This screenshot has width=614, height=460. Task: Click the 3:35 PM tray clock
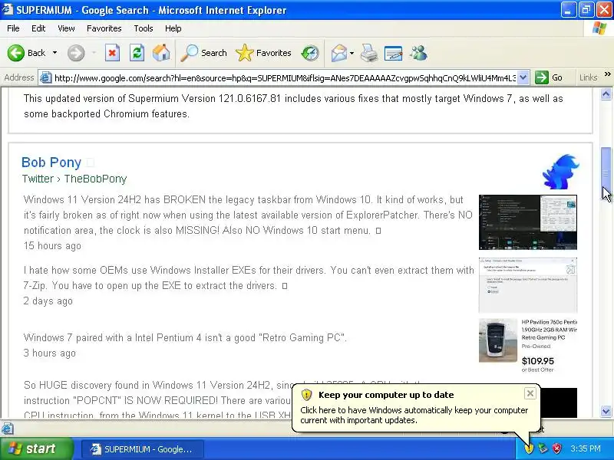pyautogui.click(x=586, y=449)
